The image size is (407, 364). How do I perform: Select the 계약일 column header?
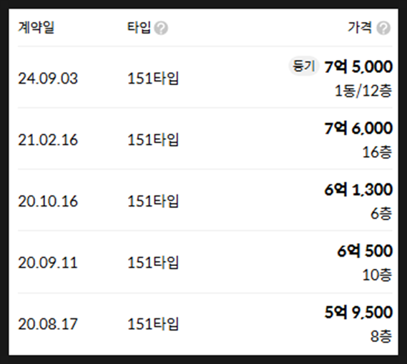coord(36,27)
